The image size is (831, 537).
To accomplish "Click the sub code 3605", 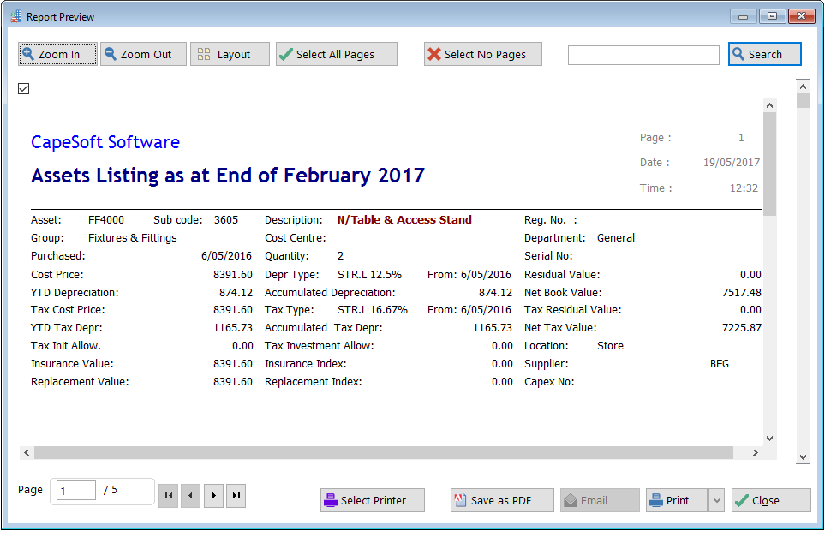I will [226, 220].
